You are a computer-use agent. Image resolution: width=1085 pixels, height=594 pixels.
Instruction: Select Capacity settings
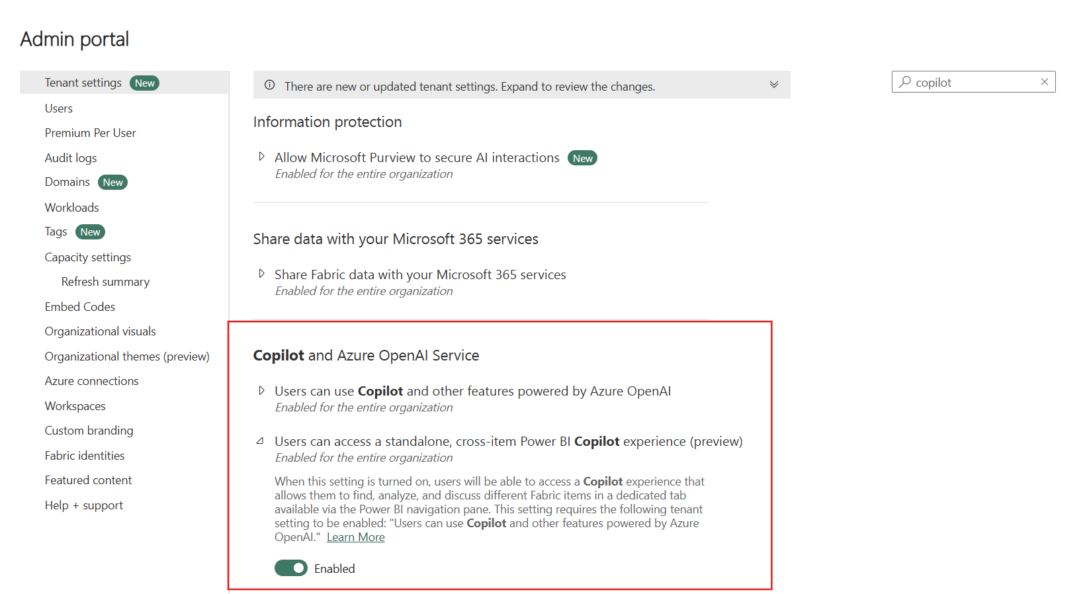tap(88, 257)
